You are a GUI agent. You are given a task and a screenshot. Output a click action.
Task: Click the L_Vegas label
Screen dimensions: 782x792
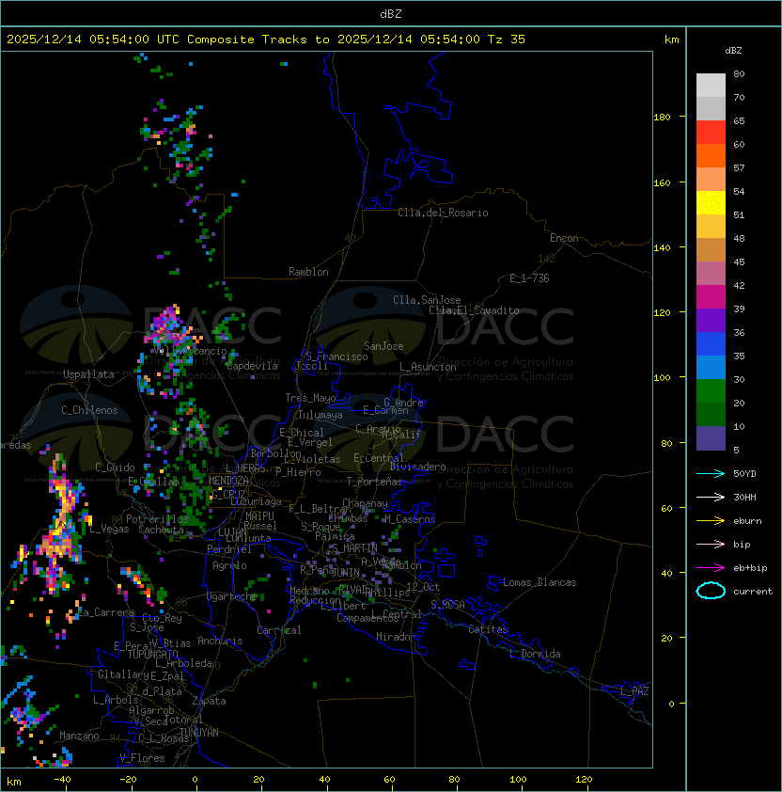[109, 529]
